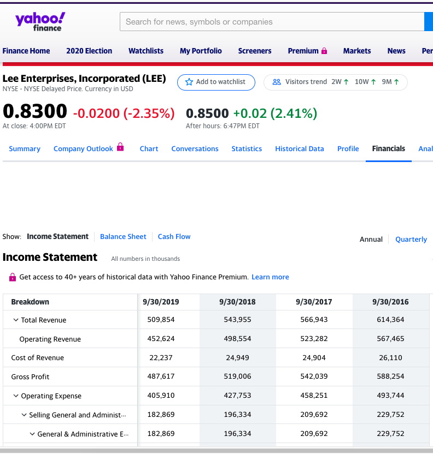Click the 9/30/2018 column header
The image size is (433, 454).
(x=237, y=302)
